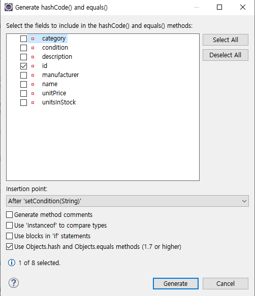Toggle Use 'instanceof' to compare types

click(x=10, y=225)
